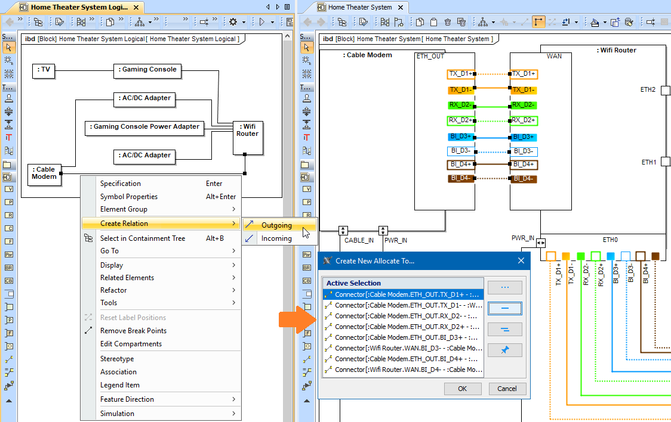671x422 pixels.
Task: Click the play simulation icon in left toolbar
Action: pyautogui.click(x=261, y=22)
